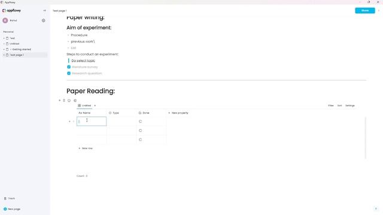This screenshot has height=215, width=383.
Task: Add a New row to the grid
Action: (x=86, y=148)
